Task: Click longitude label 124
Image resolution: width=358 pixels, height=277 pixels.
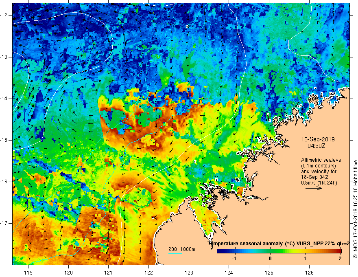Action: coord(229,273)
